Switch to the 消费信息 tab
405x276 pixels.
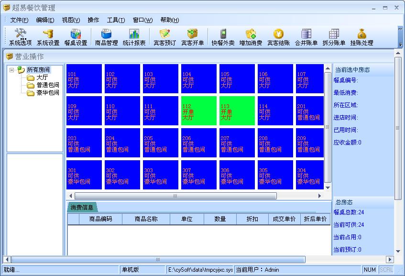click(x=82, y=208)
